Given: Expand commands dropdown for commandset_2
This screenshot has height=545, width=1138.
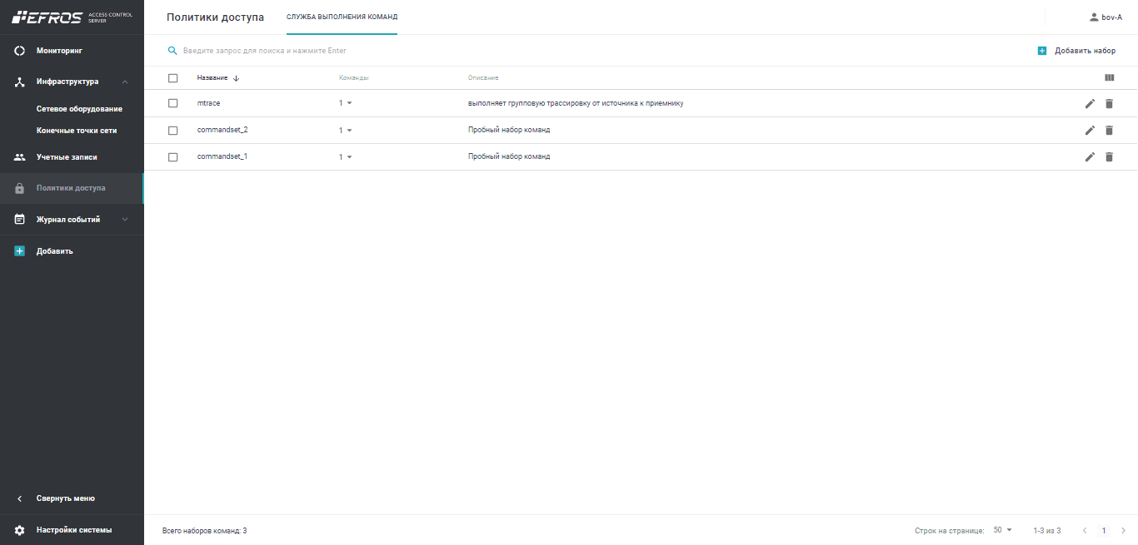Looking at the screenshot, I should pyautogui.click(x=349, y=130).
